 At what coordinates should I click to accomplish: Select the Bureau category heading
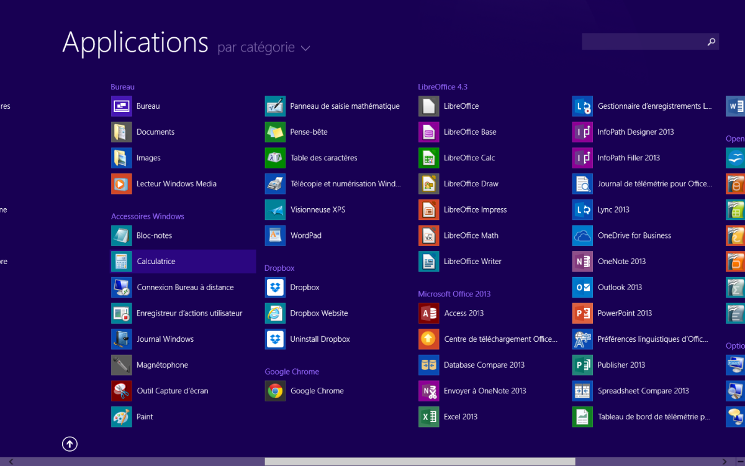pyautogui.click(x=123, y=87)
